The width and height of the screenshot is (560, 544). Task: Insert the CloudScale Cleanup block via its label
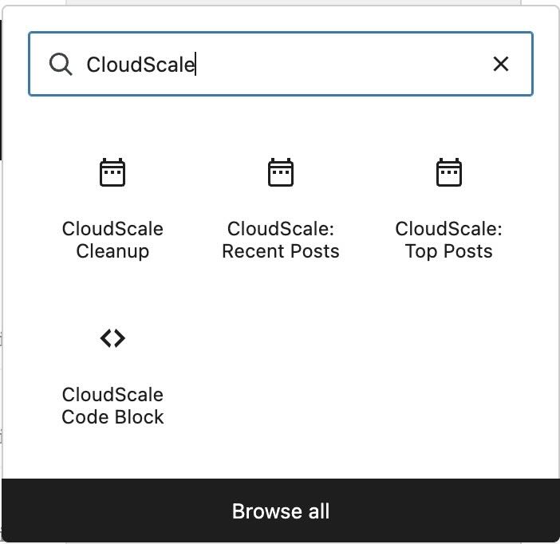112,240
